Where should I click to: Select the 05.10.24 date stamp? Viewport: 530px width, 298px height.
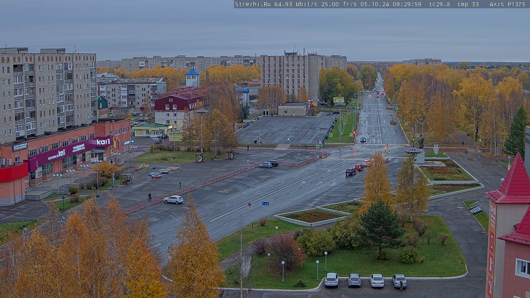(x=375, y=4)
